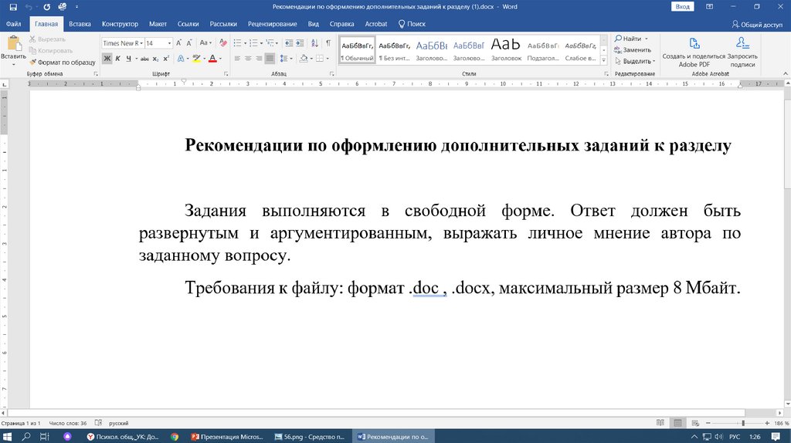Click the sort A-Z icon
The width and height of the screenshot is (791, 443).
pyautogui.click(x=314, y=43)
